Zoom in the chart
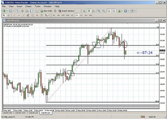Screen dimensions: 167x119 click(x=99, y=11)
